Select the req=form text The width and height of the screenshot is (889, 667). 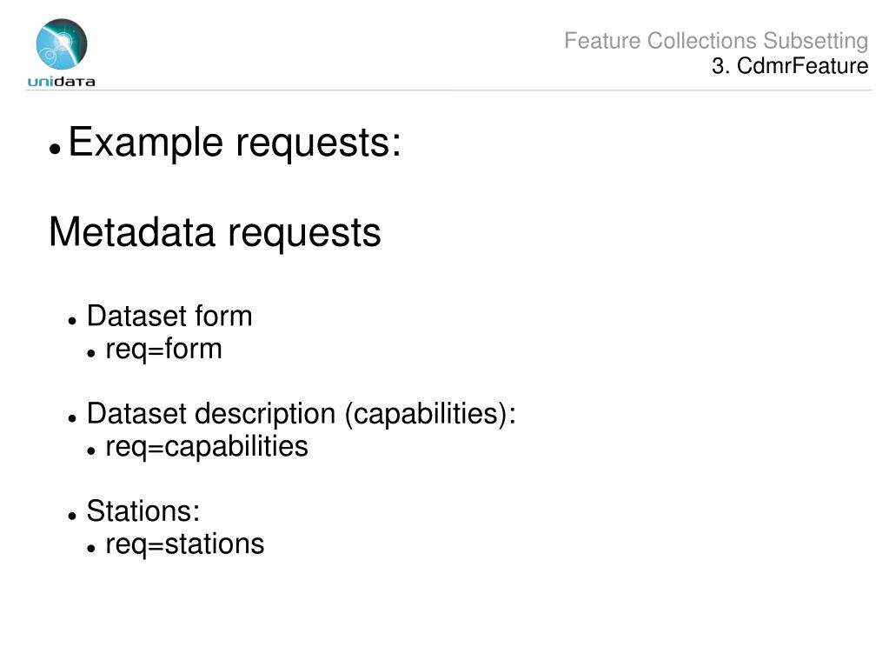tap(164, 350)
